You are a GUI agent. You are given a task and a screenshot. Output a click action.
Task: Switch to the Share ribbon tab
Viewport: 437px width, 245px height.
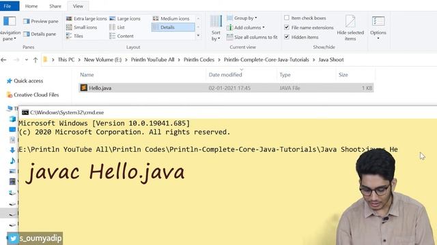click(x=55, y=6)
